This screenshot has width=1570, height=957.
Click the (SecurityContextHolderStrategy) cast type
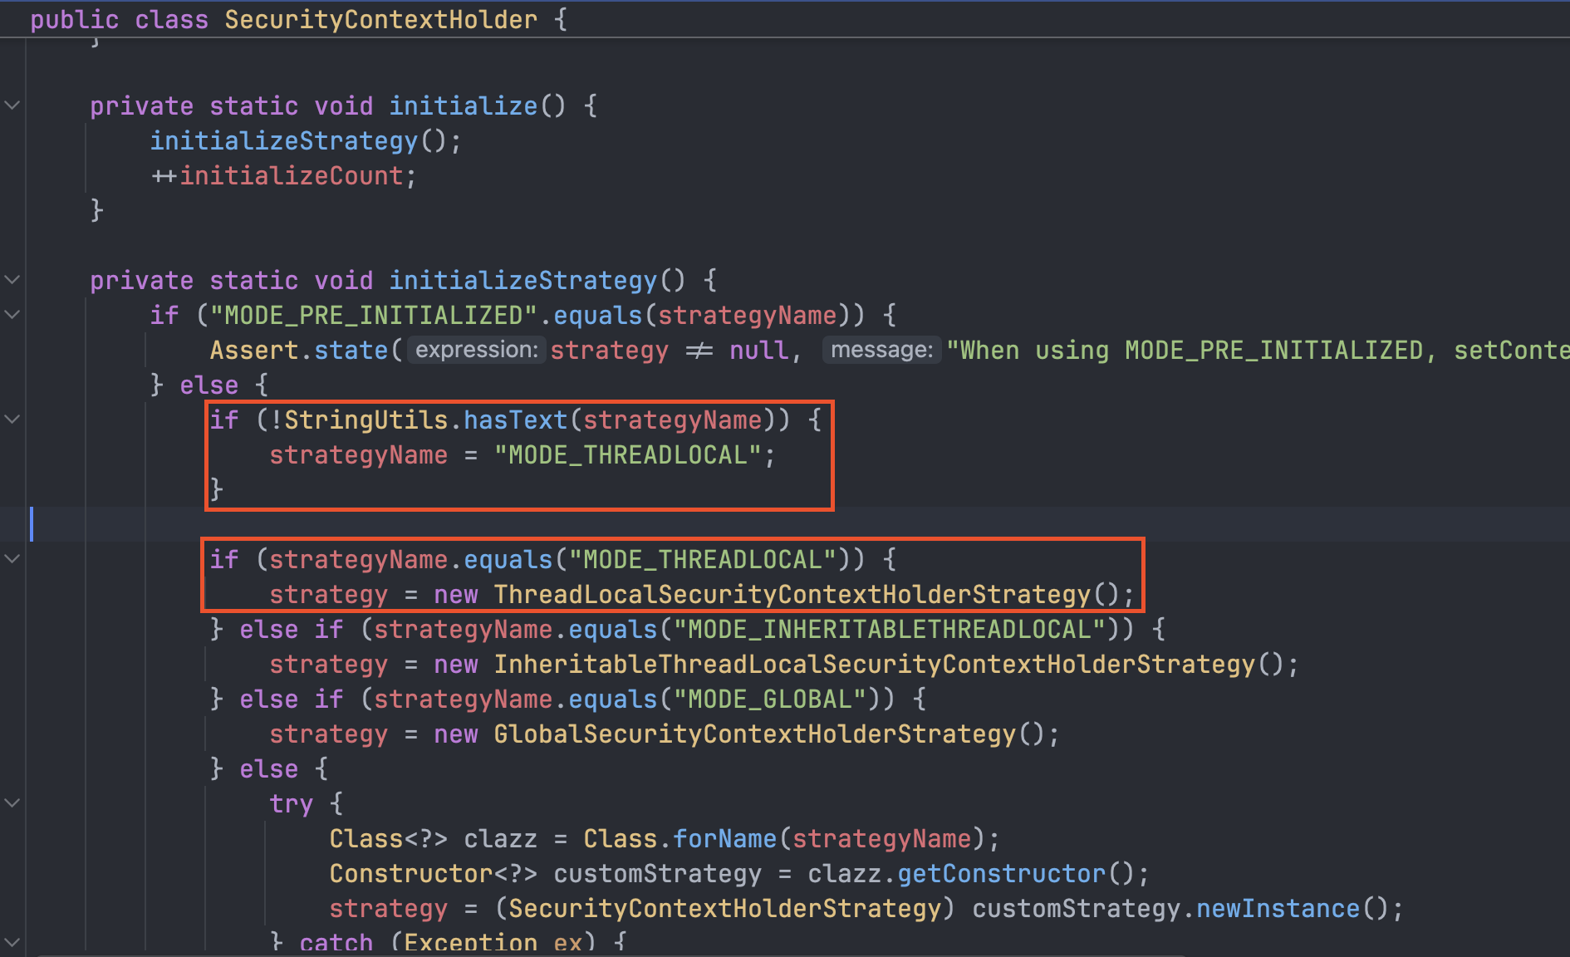coord(725,908)
